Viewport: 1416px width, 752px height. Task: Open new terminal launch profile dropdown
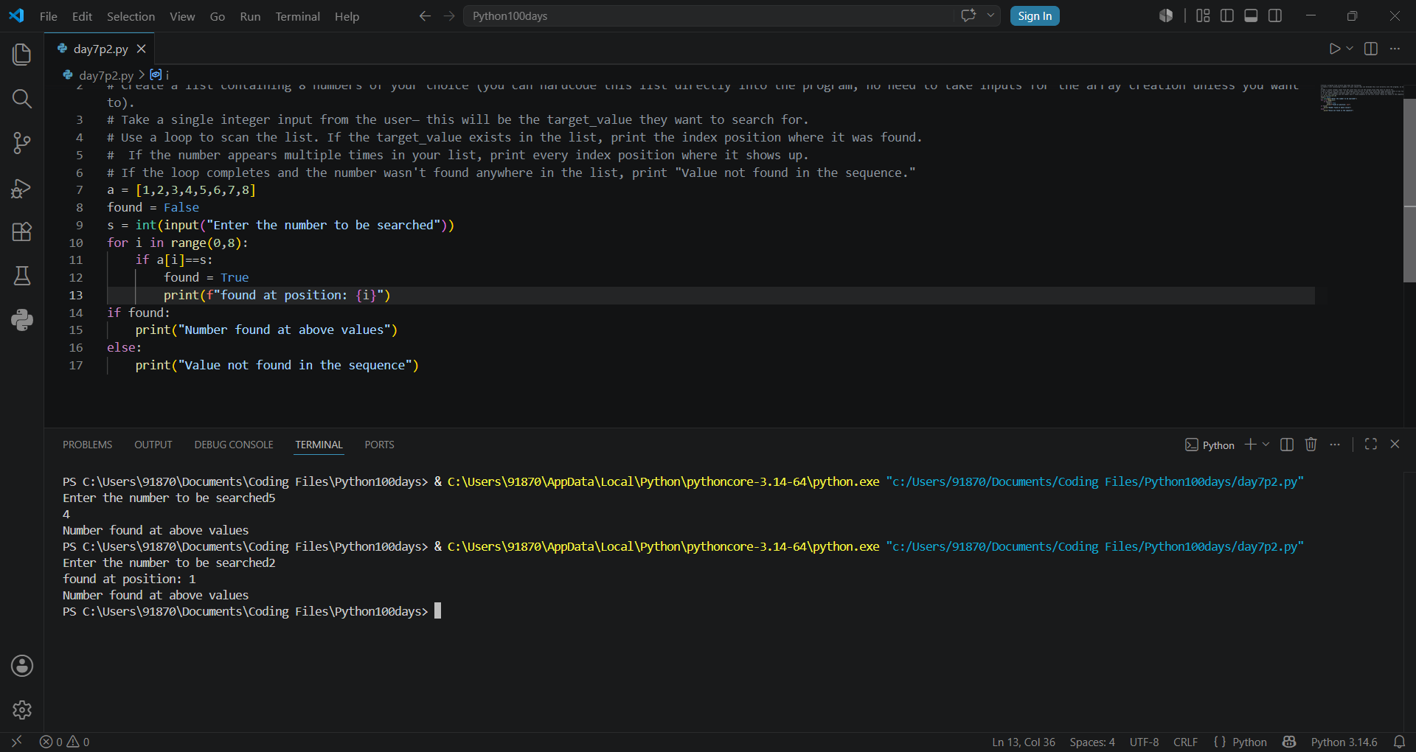click(1266, 445)
